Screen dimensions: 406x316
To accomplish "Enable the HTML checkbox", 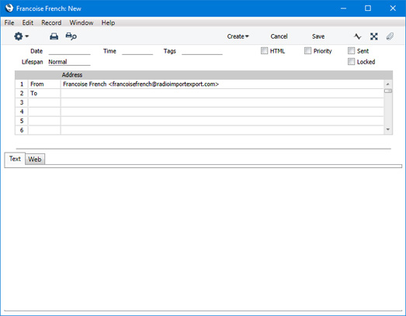I will [x=264, y=50].
